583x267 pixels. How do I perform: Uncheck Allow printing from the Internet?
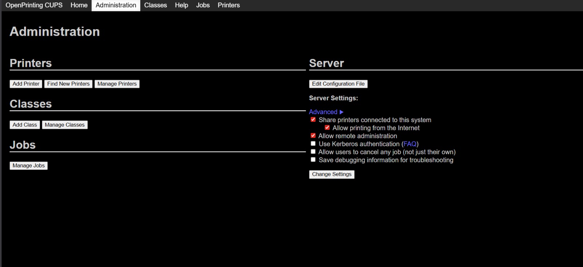(x=327, y=128)
